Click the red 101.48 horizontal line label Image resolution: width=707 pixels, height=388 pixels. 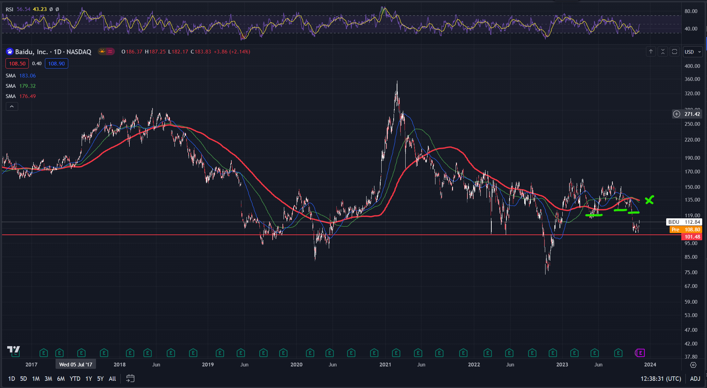click(x=692, y=237)
